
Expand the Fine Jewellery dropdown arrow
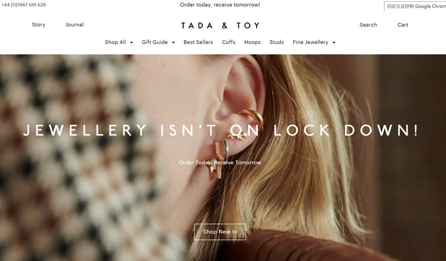(x=334, y=43)
